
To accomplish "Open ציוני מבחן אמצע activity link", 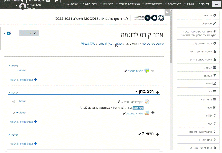I will pos(135,113).
